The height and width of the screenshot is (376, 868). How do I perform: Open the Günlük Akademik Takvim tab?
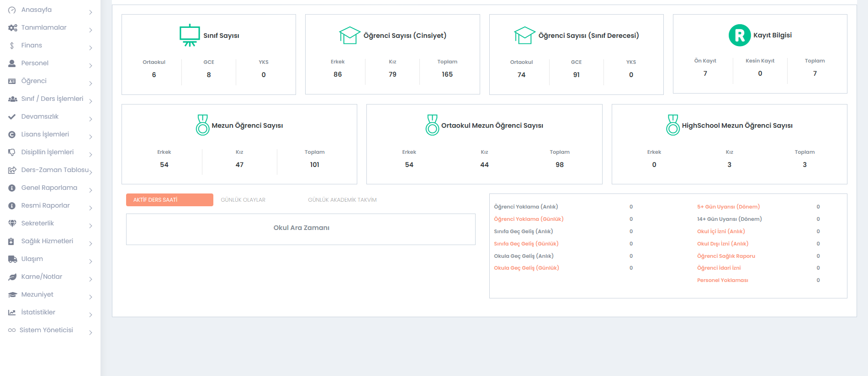coord(342,200)
